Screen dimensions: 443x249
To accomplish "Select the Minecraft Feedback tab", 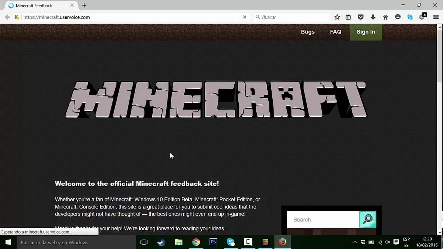I will 41,6.
